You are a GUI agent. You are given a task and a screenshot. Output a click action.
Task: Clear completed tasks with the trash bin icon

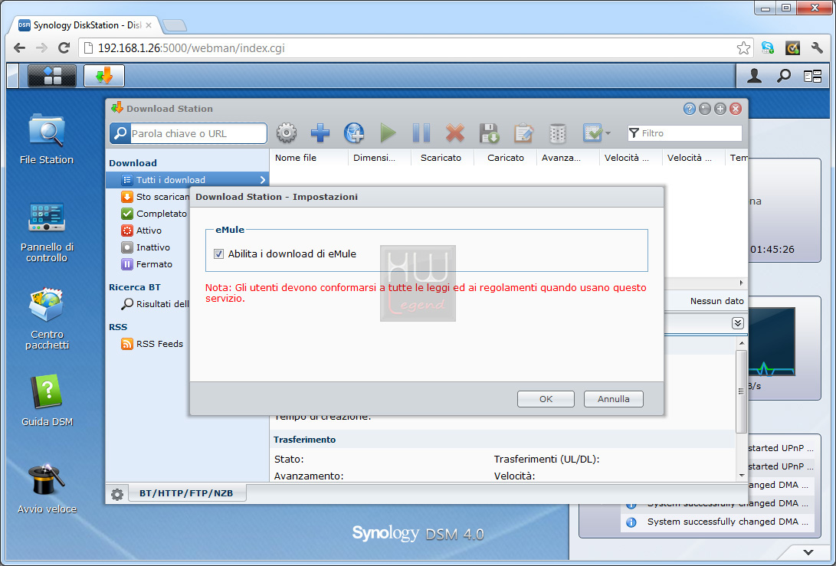click(x=557, y=133)
